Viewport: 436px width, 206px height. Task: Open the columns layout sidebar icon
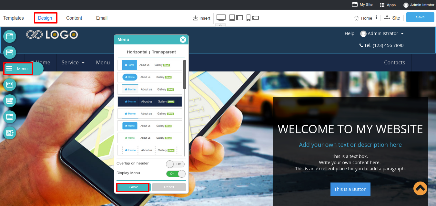(10, 101)
